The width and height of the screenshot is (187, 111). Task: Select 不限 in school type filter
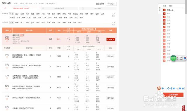pyautogui.click(x=12, y=22)
